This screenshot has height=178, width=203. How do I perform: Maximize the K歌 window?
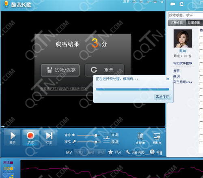[155, 2]
